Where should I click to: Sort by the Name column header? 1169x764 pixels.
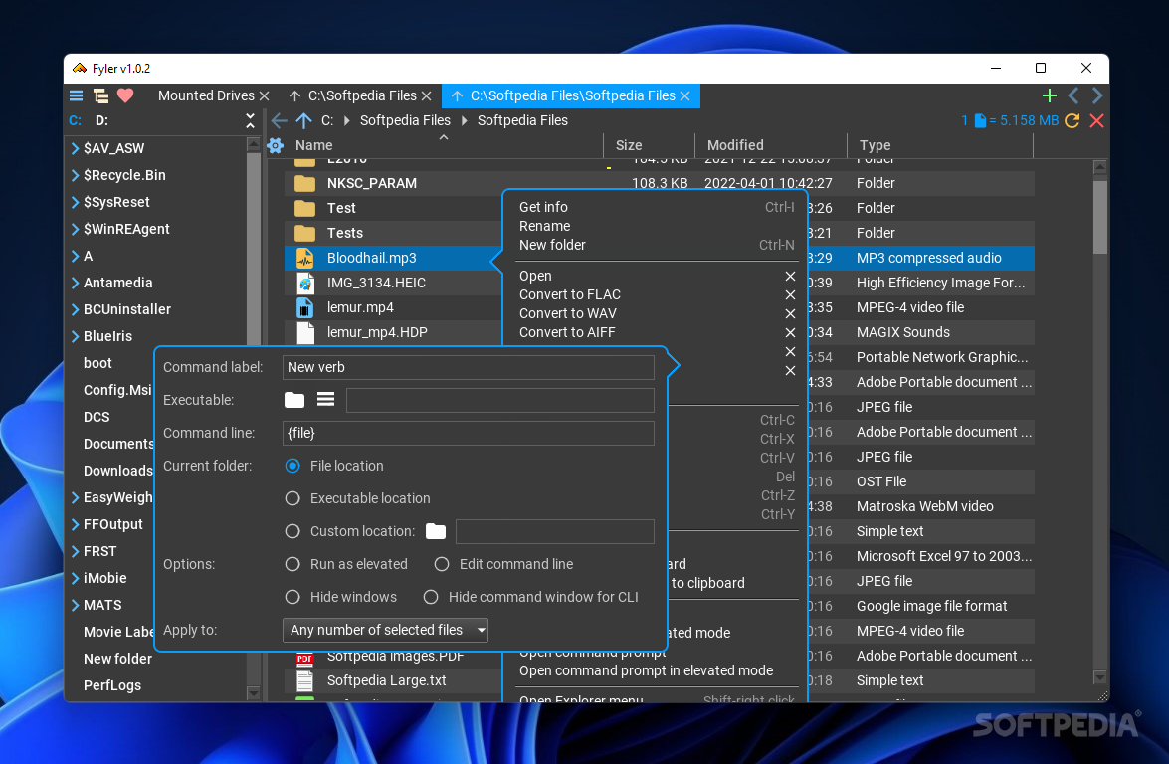313,145
